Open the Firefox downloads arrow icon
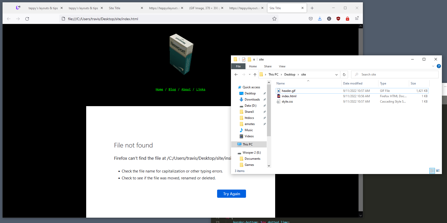447x223 pixels. coord(320,19)
